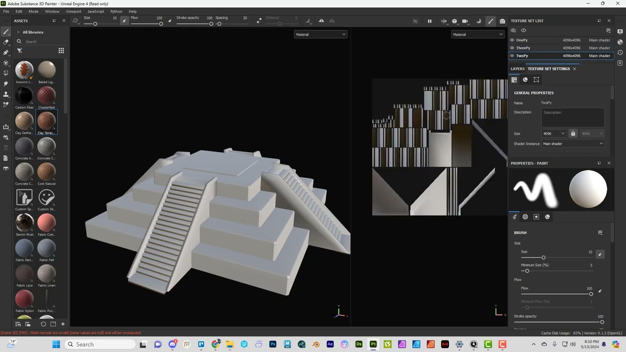626x352 pixels.
Task: Adjust the Flow slider in Brush properties
Action: [557, 294]
